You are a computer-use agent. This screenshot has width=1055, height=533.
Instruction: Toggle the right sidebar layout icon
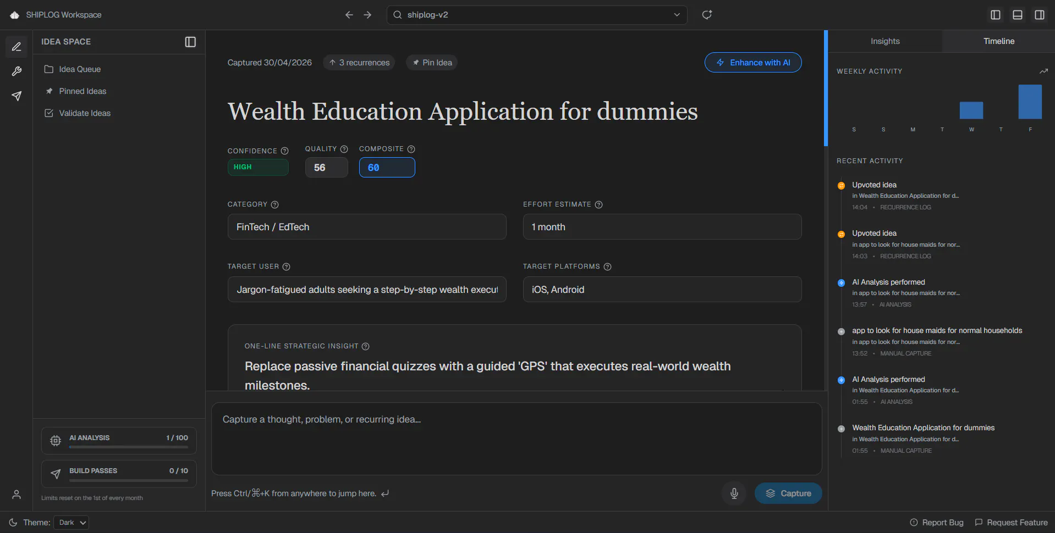(1040, 15)
